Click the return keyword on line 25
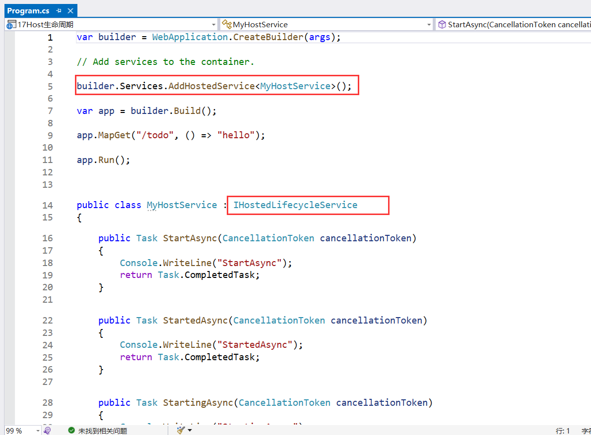591x435 pixels. [135, 357]
